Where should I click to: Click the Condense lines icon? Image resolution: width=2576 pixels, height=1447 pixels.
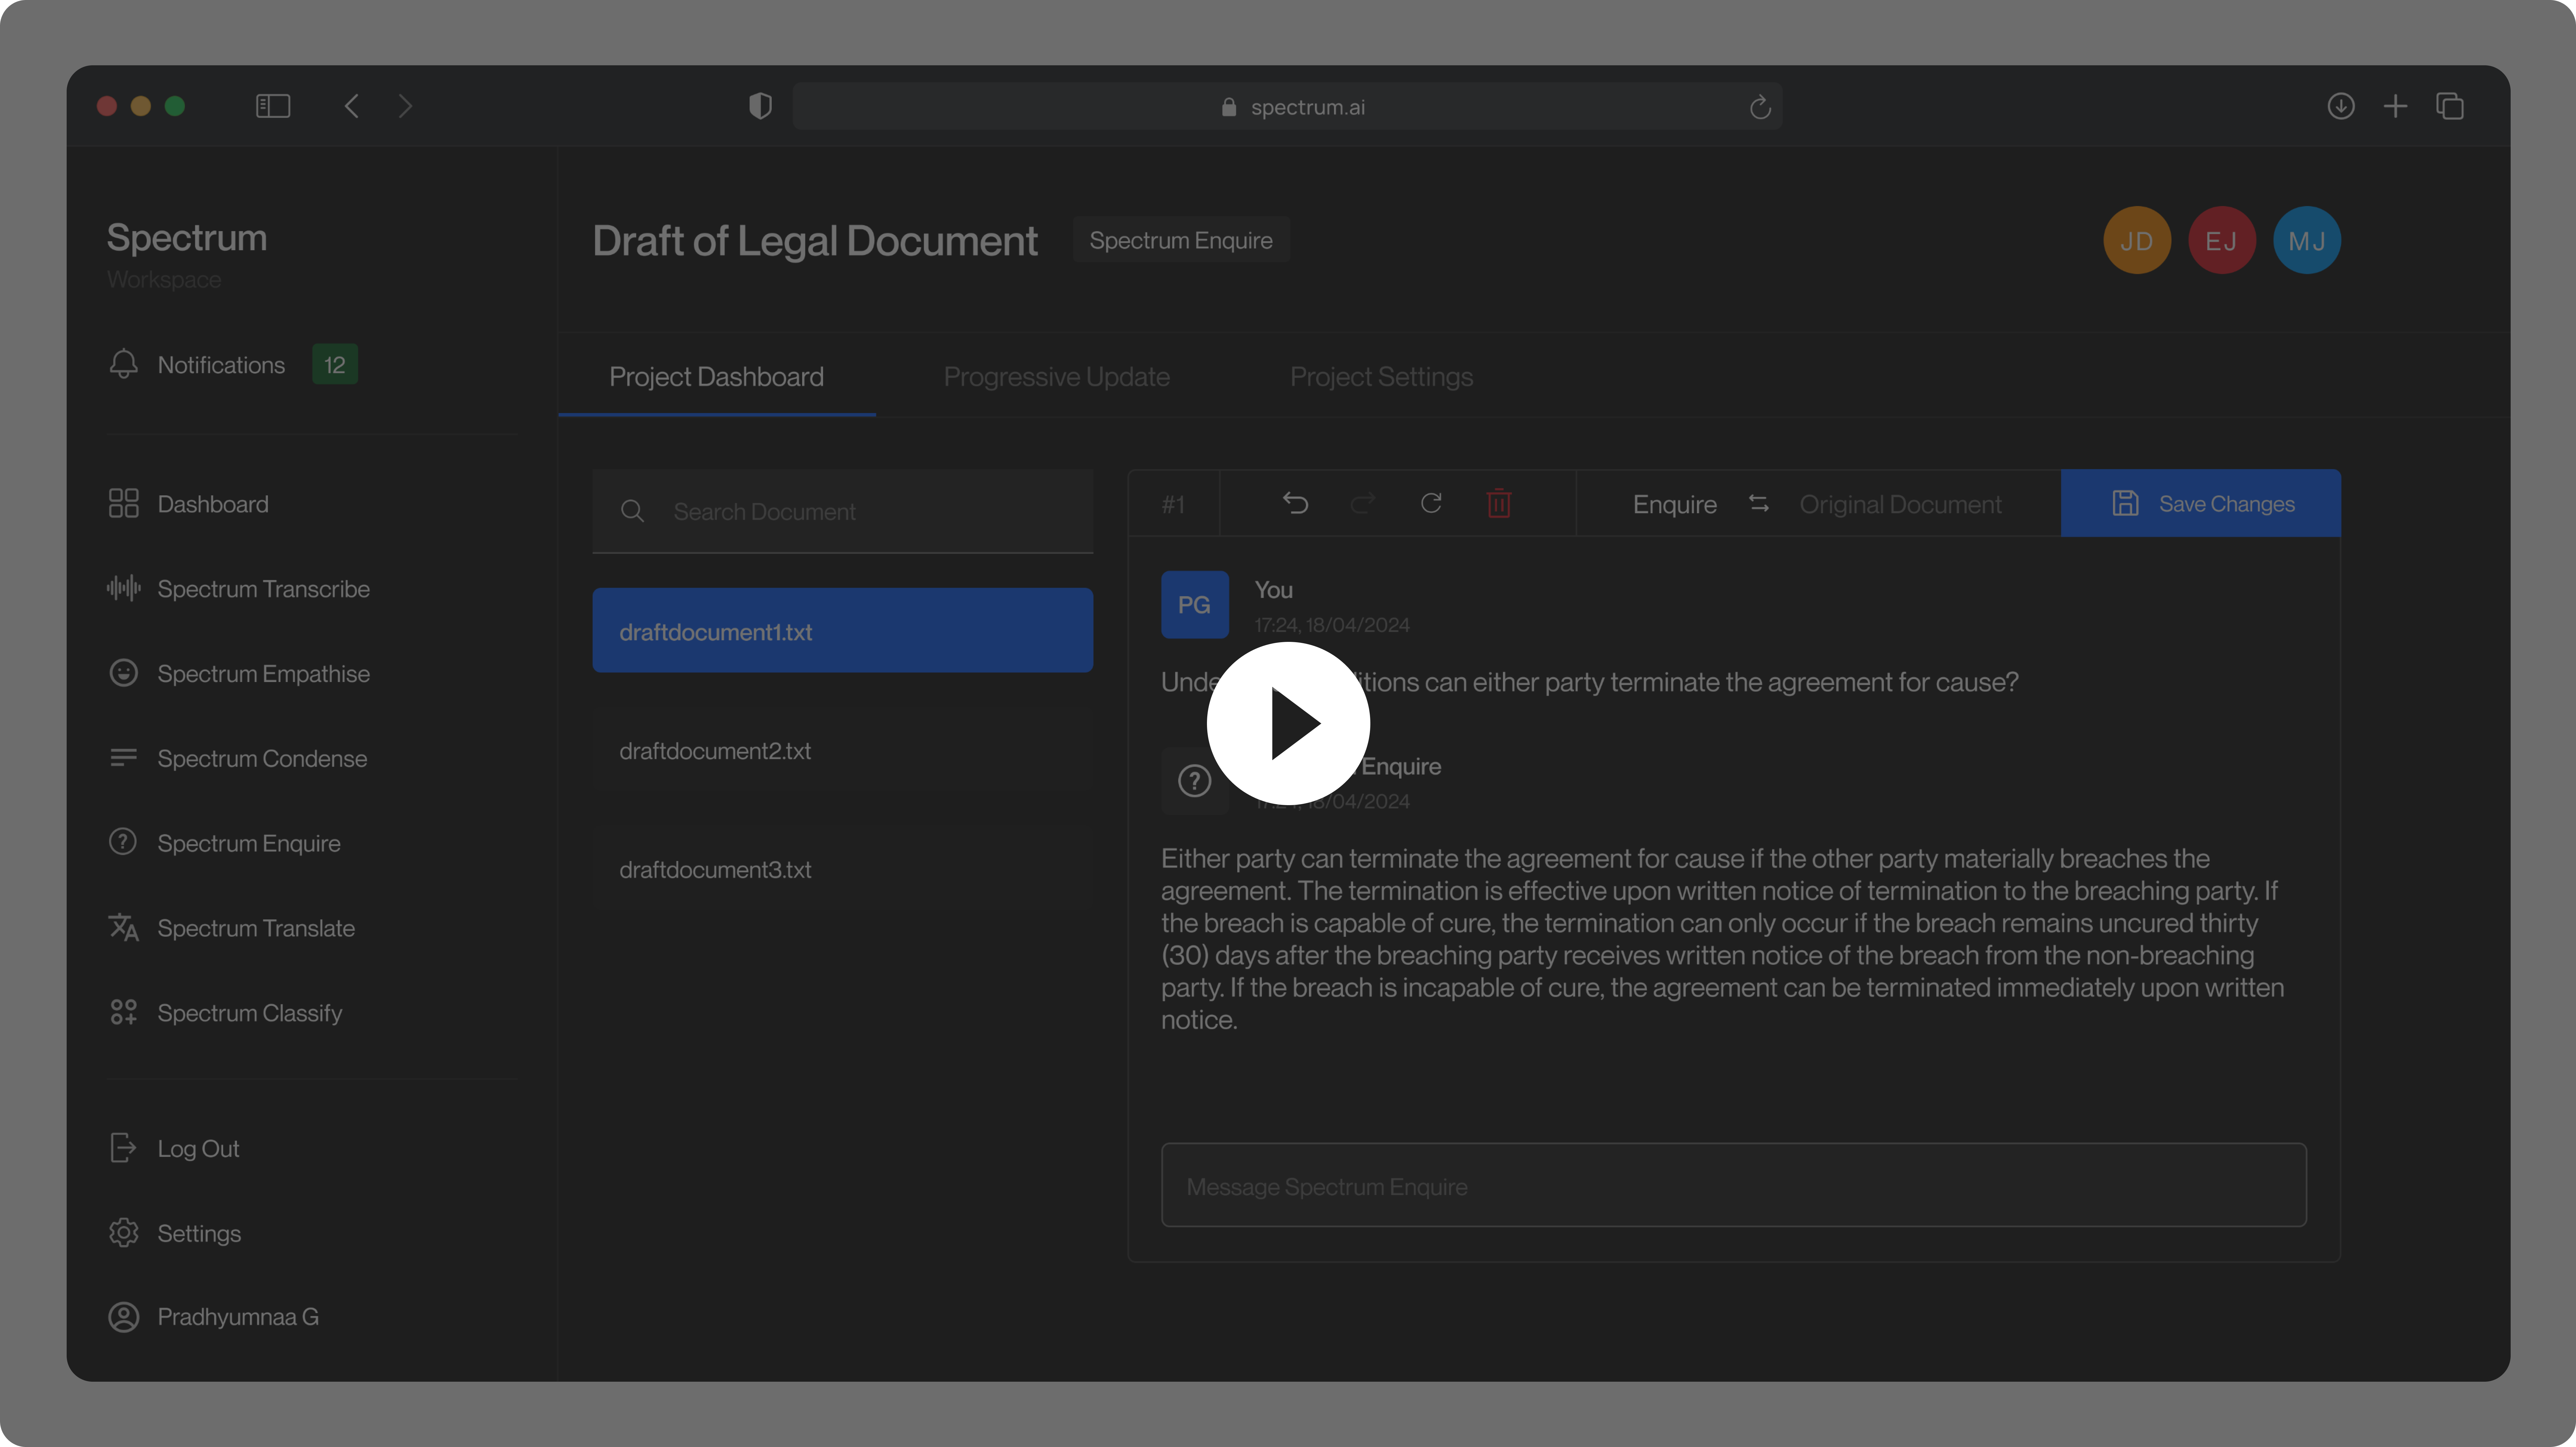124,757
